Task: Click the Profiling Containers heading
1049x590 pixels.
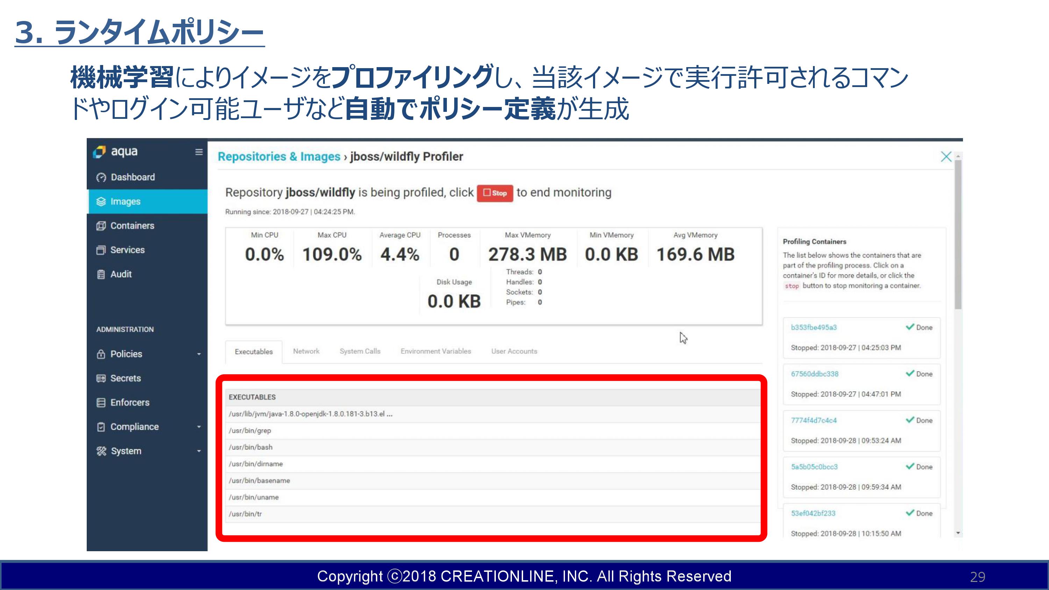Action: tap(814, 242)
